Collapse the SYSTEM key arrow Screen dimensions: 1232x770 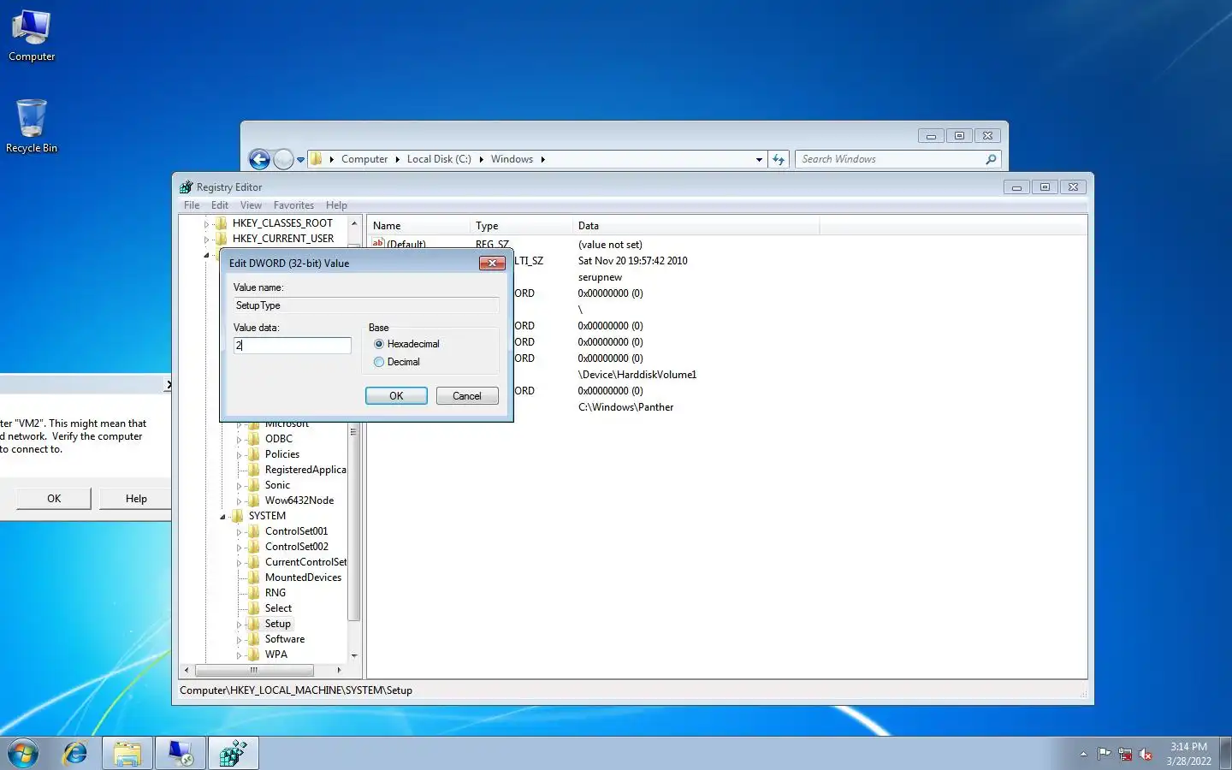click(x=222, y=517)
